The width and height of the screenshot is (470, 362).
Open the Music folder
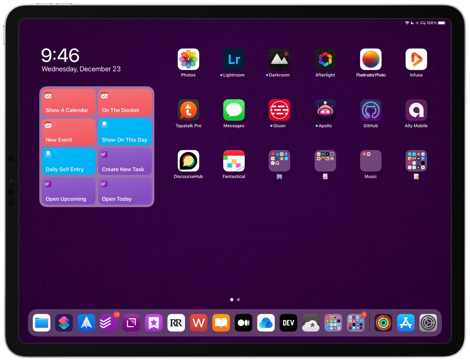click(x=371, y=161)
